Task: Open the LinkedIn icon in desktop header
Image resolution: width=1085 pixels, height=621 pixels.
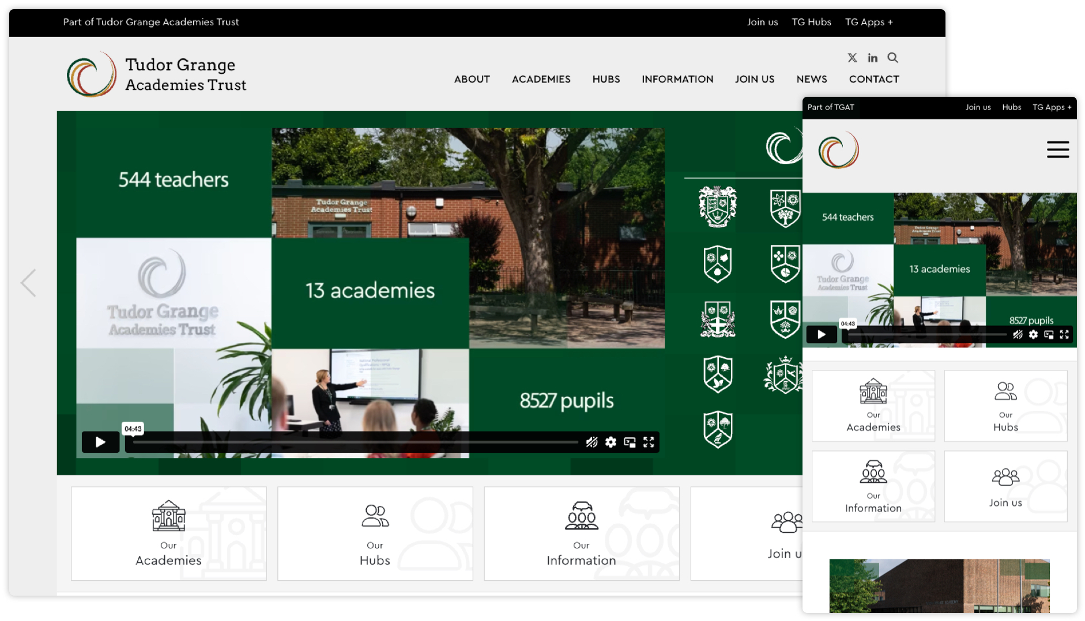Action: pos(873,58)
